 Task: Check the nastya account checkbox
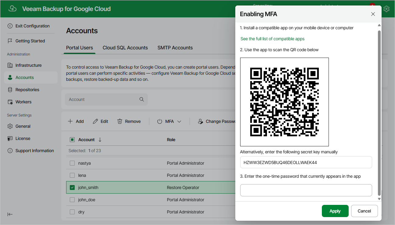pyautogui.click(x=72, y=163)
